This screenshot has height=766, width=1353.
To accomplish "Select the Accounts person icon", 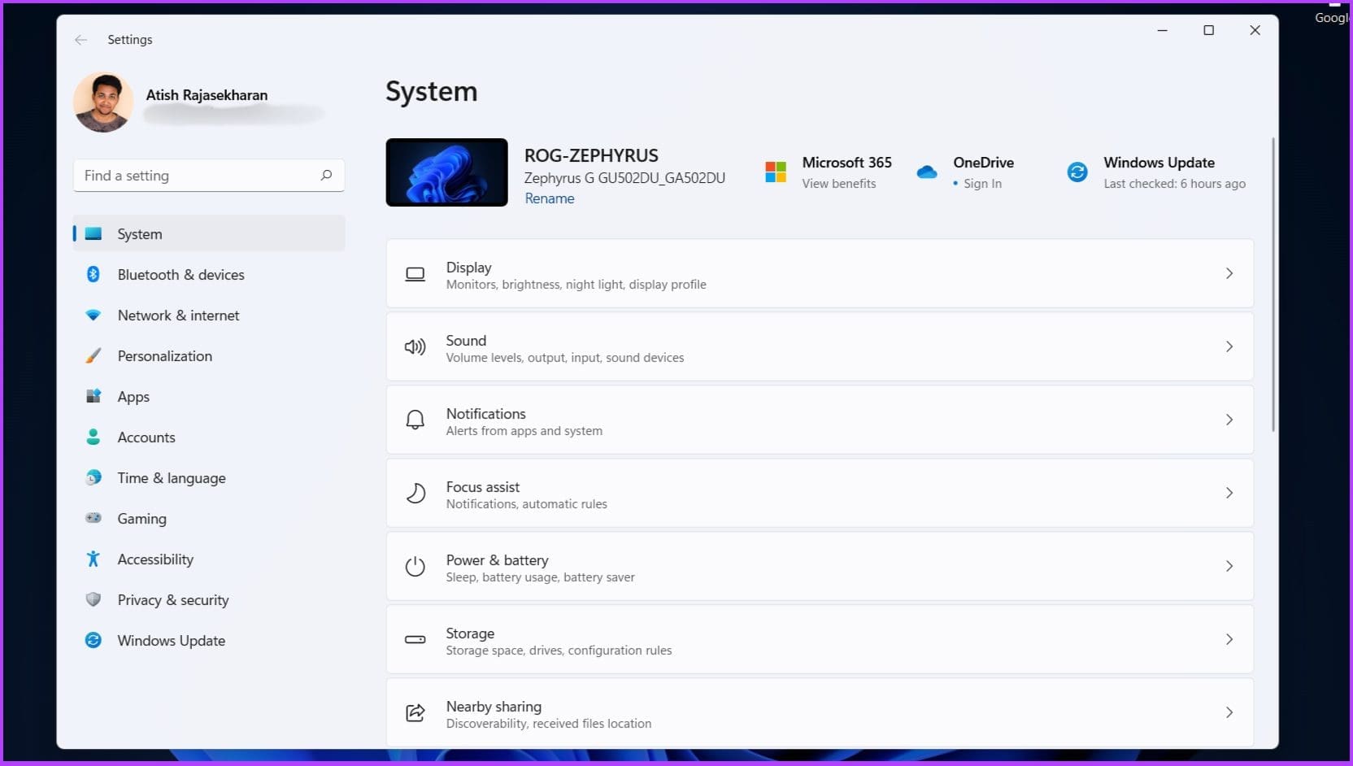I will click(94, 437).
